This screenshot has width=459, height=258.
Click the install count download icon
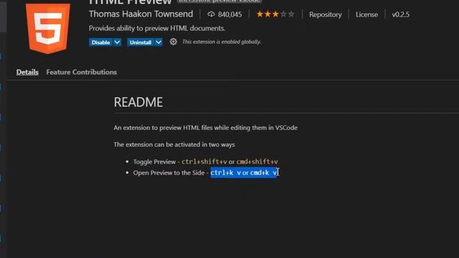click(211, 14)
